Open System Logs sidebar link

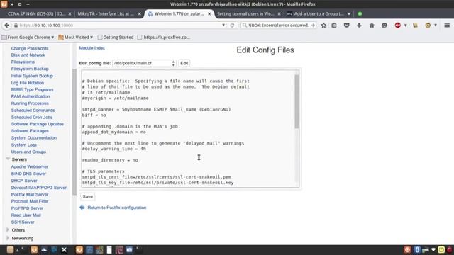tap(24, 144)
